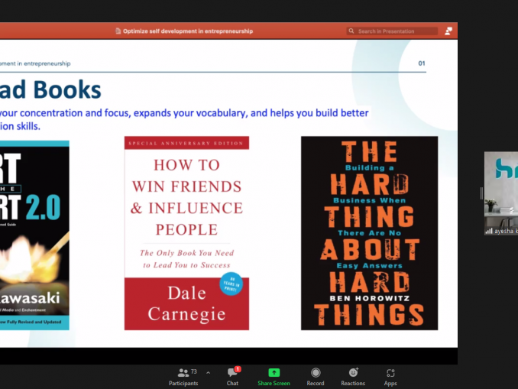This screenshot has width=518, height=389.
Task: Open the Chat panel
Action: pyautogui.click(x=232, y=377)
